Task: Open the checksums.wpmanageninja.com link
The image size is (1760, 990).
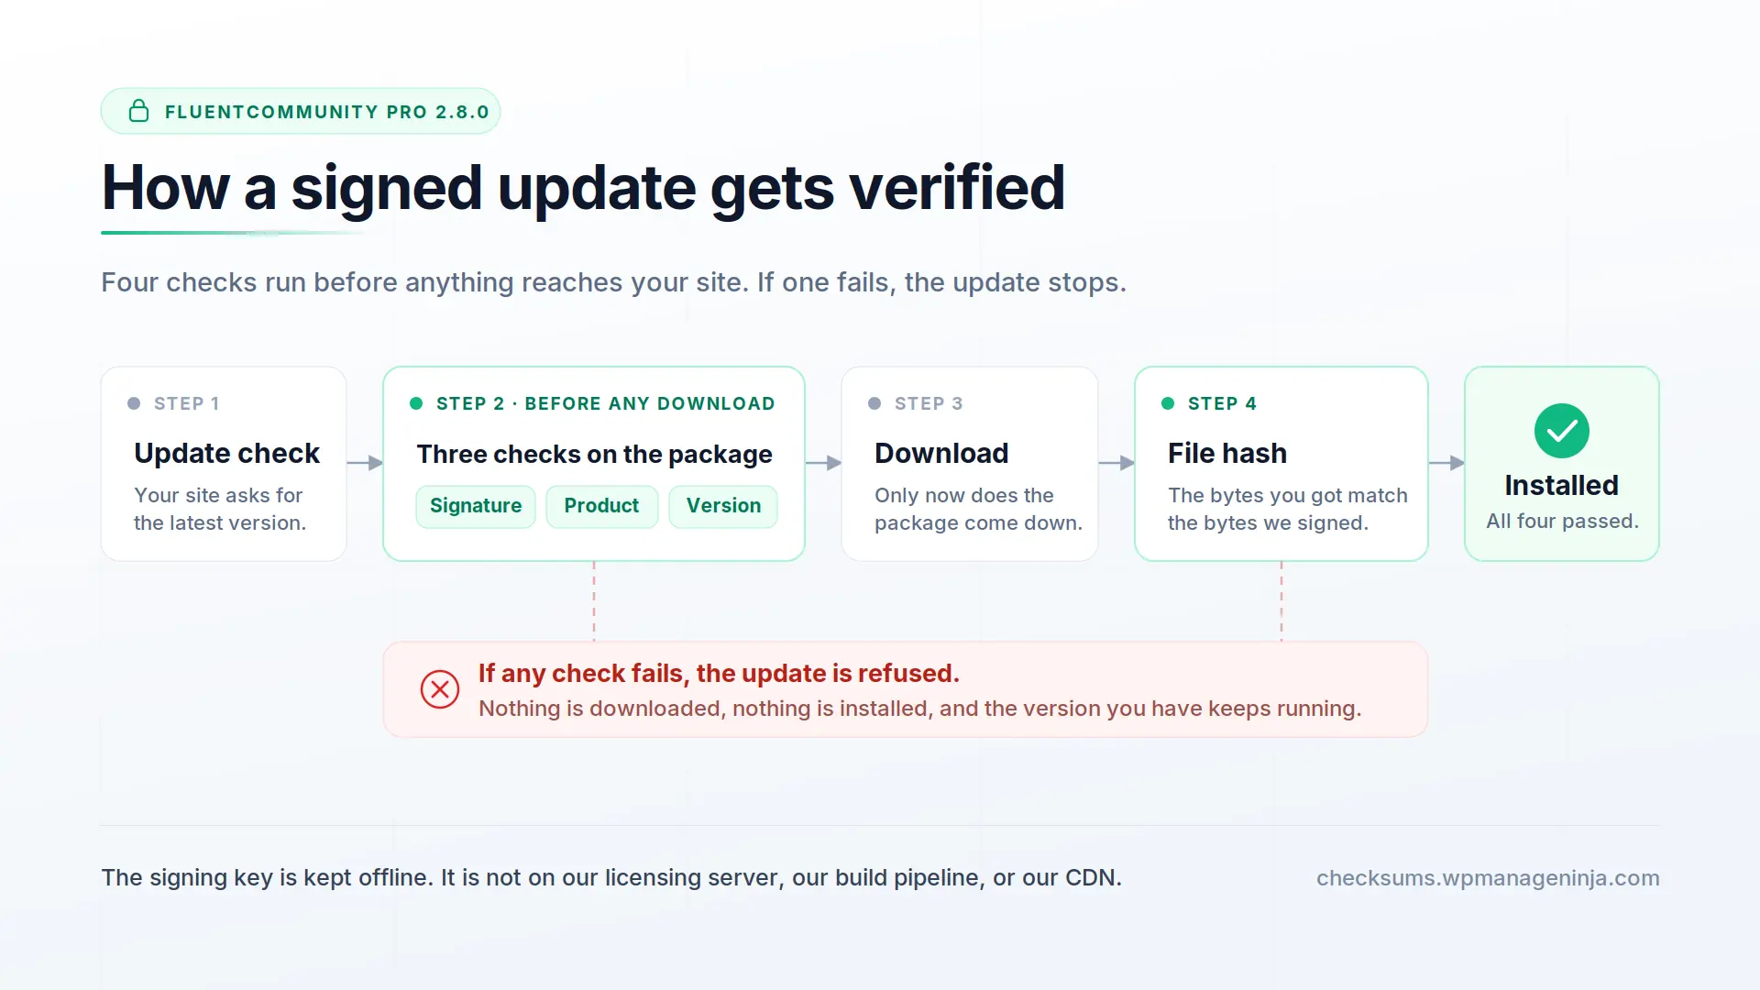Action: [1488, 877]
